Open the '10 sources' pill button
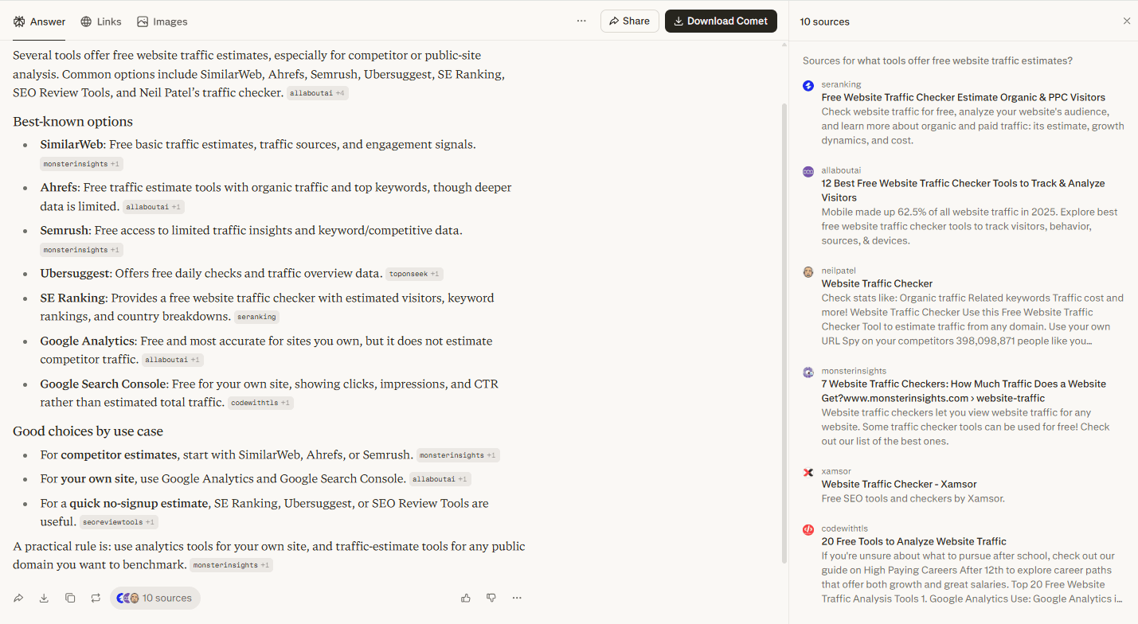Image resolution: width=1138 pixels, height=624 pixels. pos(155,598)
